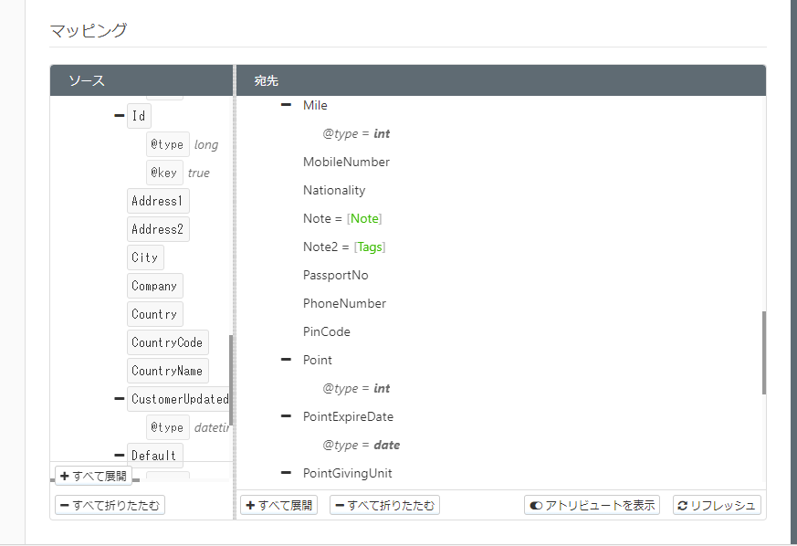Collapse the Mile node in the destination tree

click(286, 105)
